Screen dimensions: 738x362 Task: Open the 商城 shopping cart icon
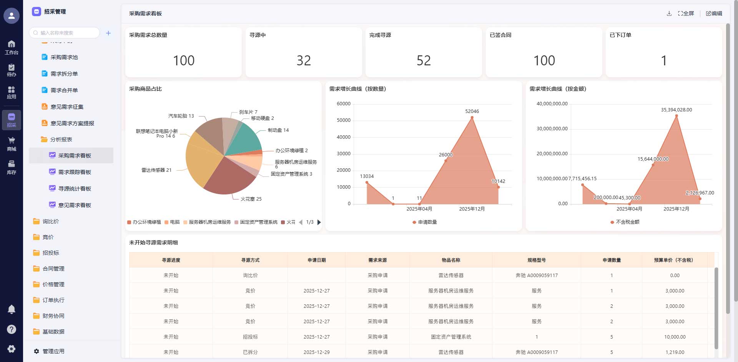click(x=12, y=144)
